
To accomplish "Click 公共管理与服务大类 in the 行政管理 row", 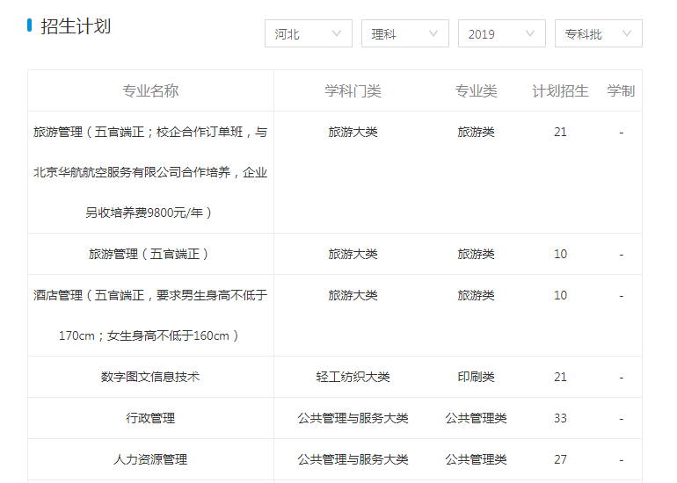I will 353,418.
